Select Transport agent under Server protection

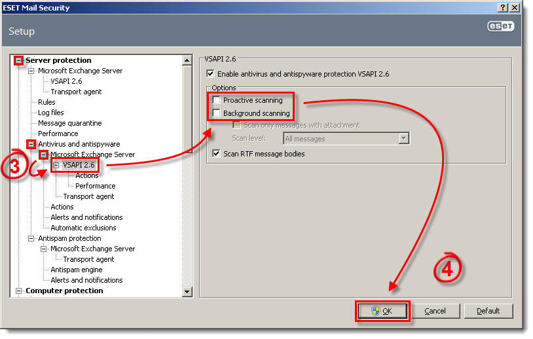(76, 92)
